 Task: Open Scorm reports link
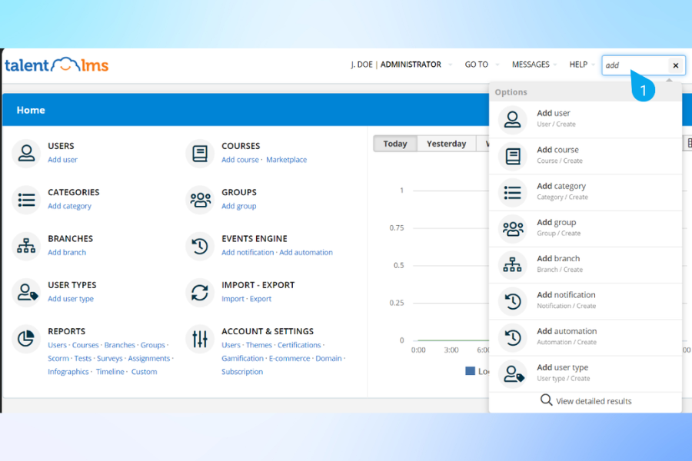[x=58, y=358]
